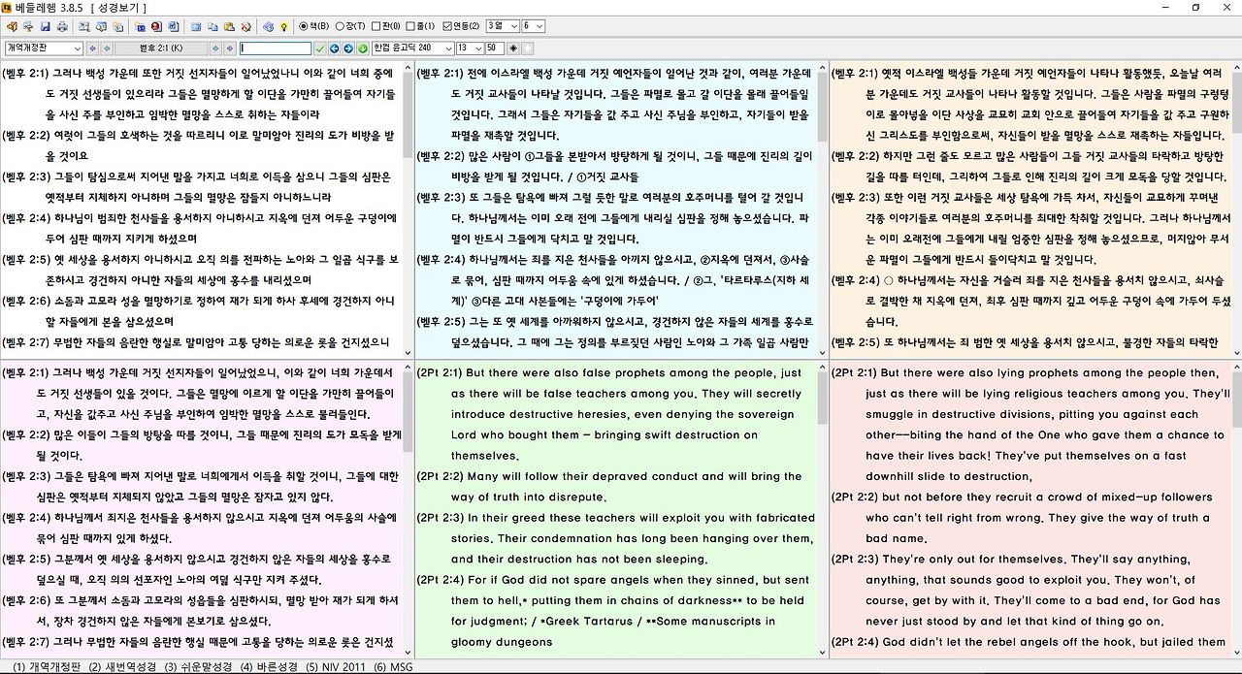Click the arrow button immediately left of 벧후 2:1 (K)

tap(107, 48)
